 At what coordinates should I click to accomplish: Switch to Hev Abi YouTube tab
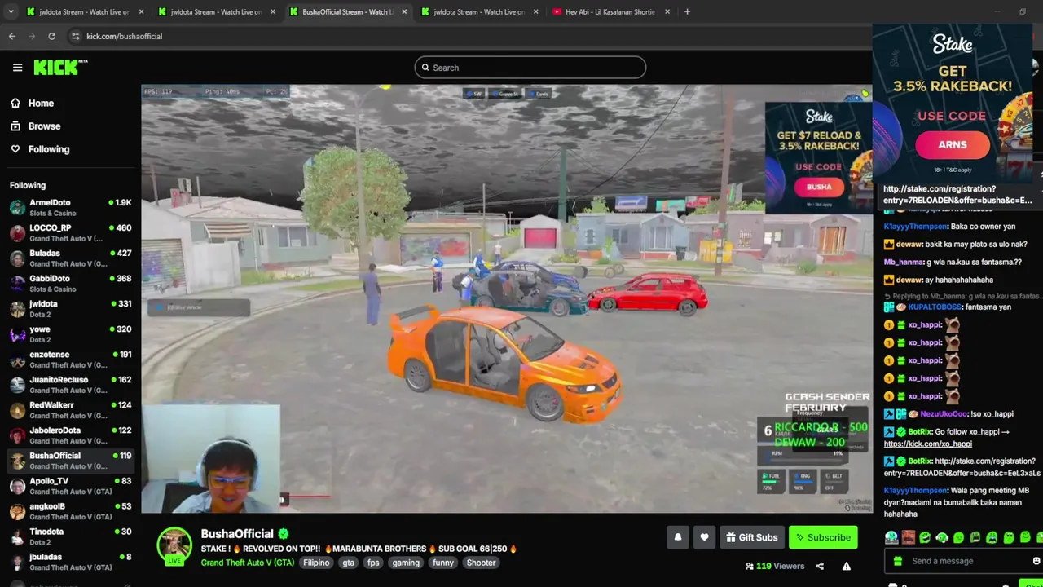(610, 11)
